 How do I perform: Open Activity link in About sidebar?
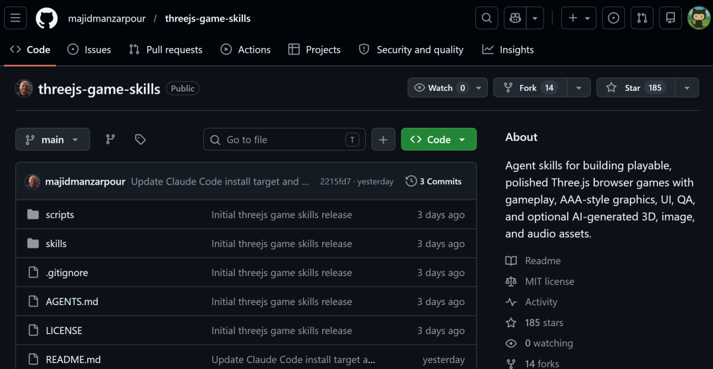click(531, 302)
